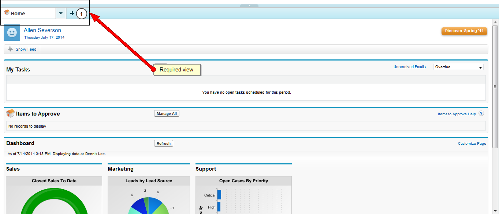Open the Items to Approve Help link
The image size is (499, 214).
click(457, 114)
